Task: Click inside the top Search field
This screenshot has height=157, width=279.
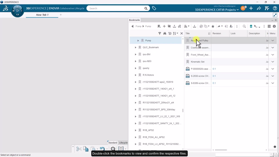Action: pyautogui.click(x=116, y=8)
